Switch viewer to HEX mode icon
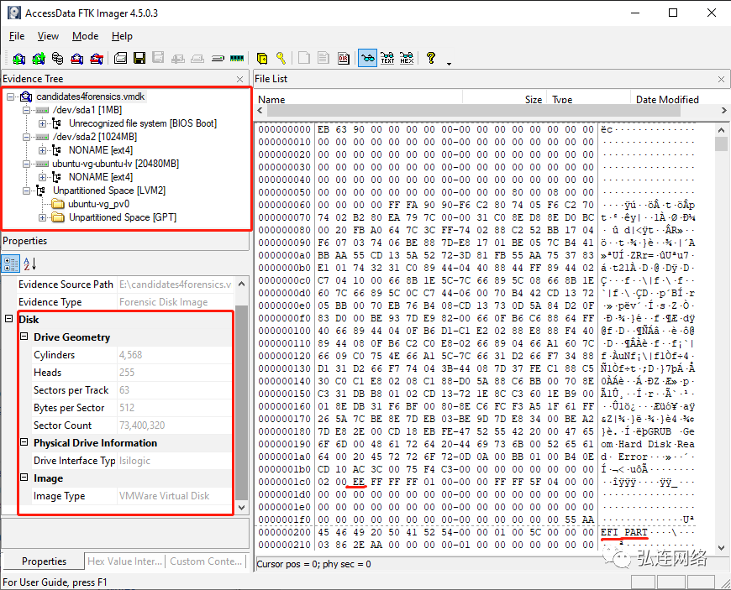Screen dimensions: 731x590 point(407,58)
